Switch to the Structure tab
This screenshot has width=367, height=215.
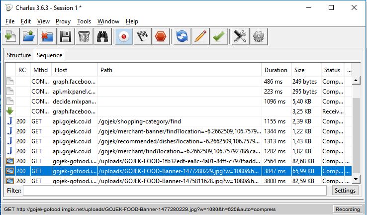click(x=19, y=55)
